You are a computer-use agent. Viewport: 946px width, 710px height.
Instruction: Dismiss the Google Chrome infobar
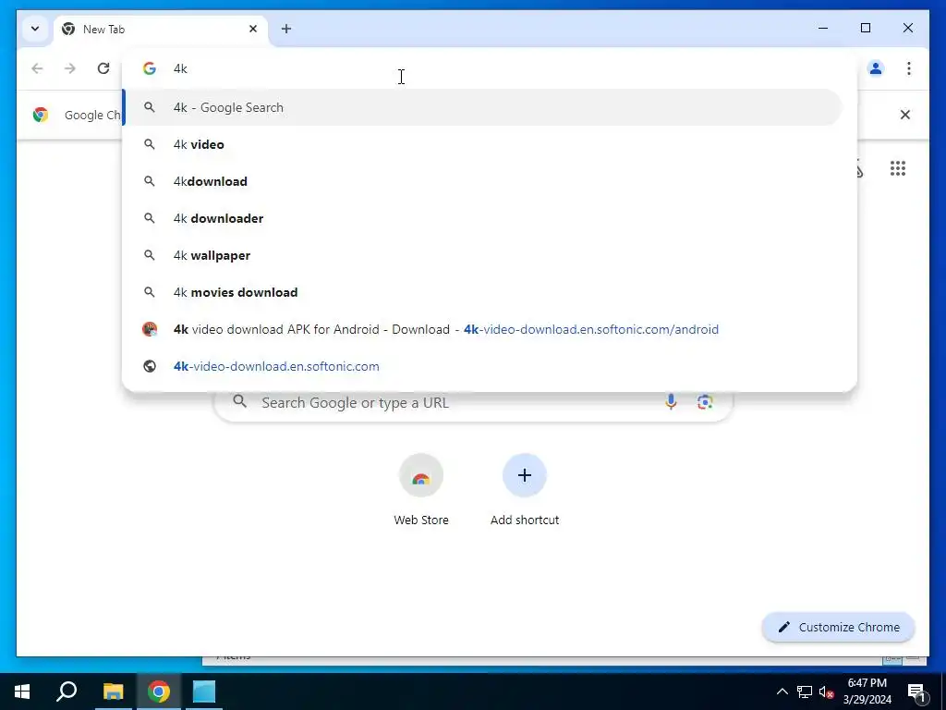click(x=905, y=115)
